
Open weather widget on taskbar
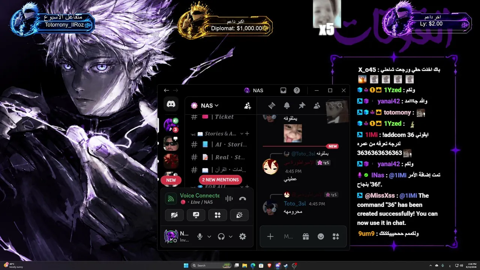pyautogui.click(x=13, y=265)
